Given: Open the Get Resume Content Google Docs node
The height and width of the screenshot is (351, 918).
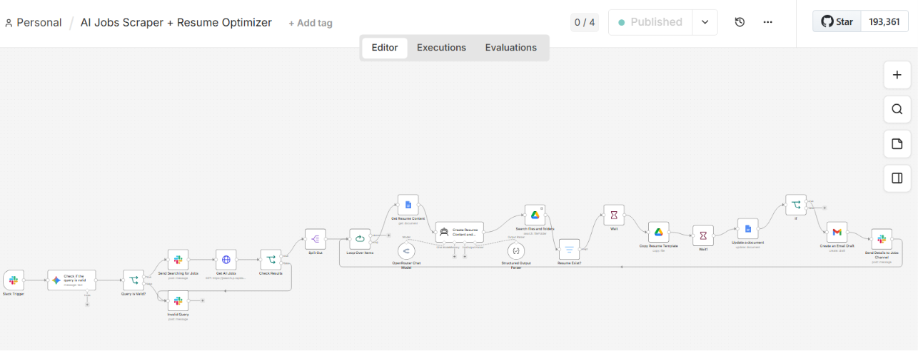Looking at the screenshot, I should (x=408, y=205).
